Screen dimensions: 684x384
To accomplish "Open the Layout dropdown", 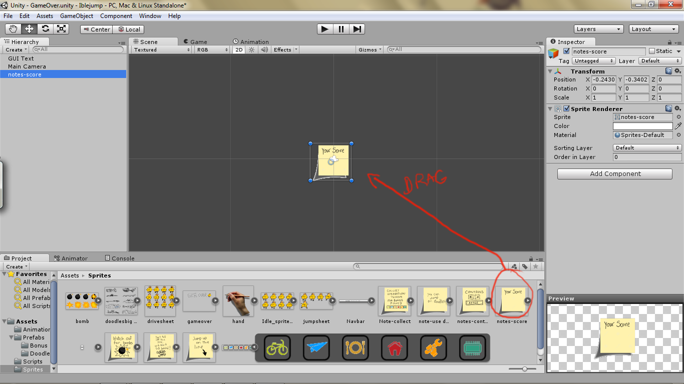I will point(654,29).
